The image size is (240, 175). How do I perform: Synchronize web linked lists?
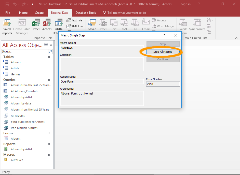pyautogui.click(x=197, y=24)
